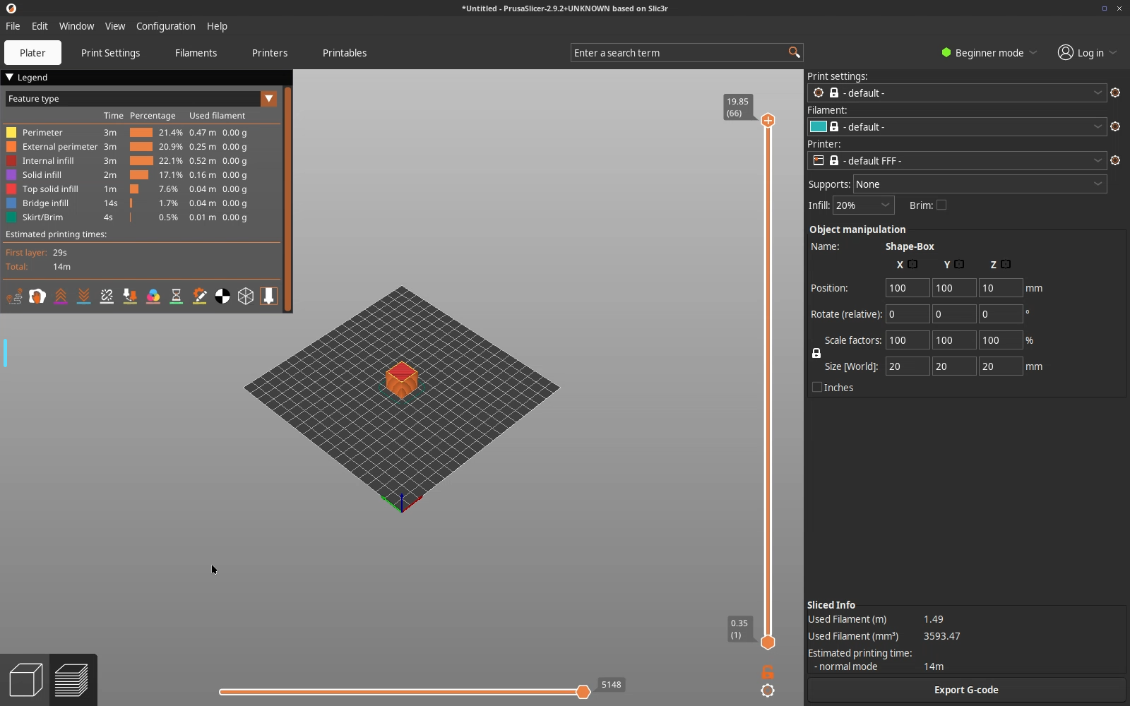Toggle tool changes visibility icon

[130, 297]
